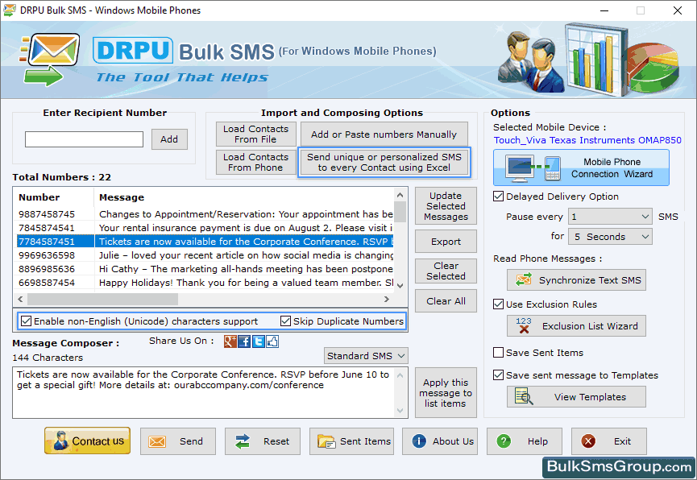
Task: Click the contact list scroll up arrow
Action: (400, 195)
